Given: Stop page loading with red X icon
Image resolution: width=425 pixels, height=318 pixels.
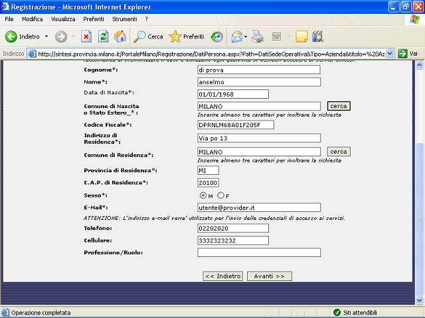Looking at the screenshot, I should [x=86, y=36].
